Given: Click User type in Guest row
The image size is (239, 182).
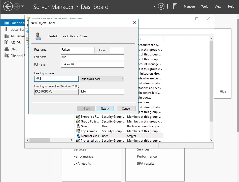Looking at the screenshot, I should (105, 126).
